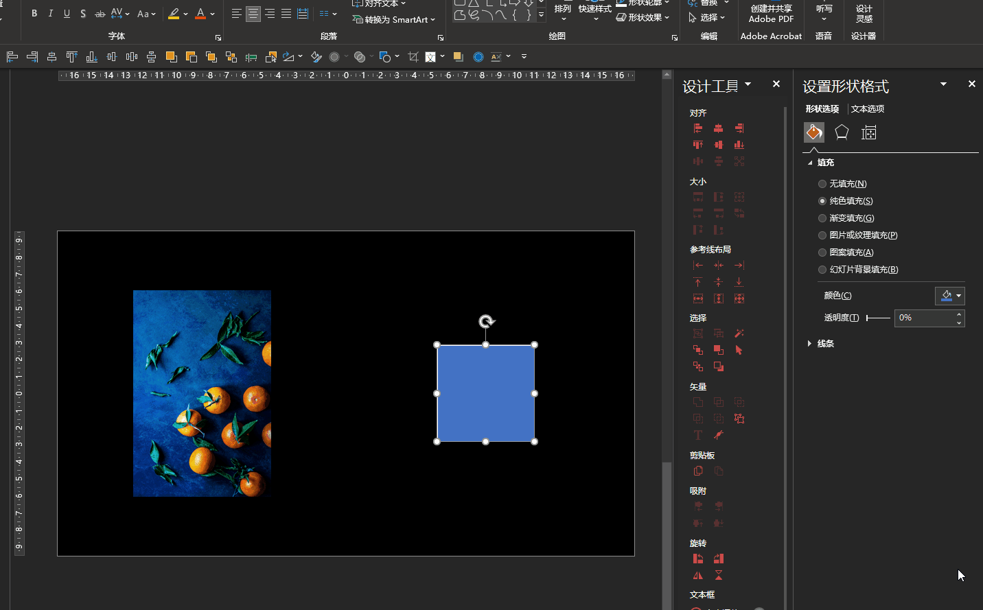Click the rotation handle above the blue square
The width and height of the screenshot is (983, 610).
[486, 321]
